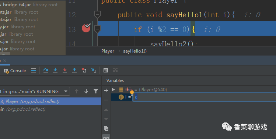The height and width of the screenshot is (139, 276).
Task: Open the Evaluate Expression calculator icon
Action: 106,70
